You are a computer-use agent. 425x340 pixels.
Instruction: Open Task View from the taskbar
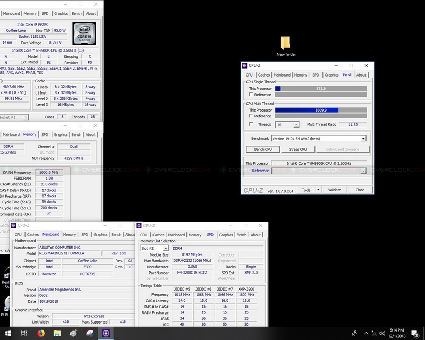pos(24,333)
